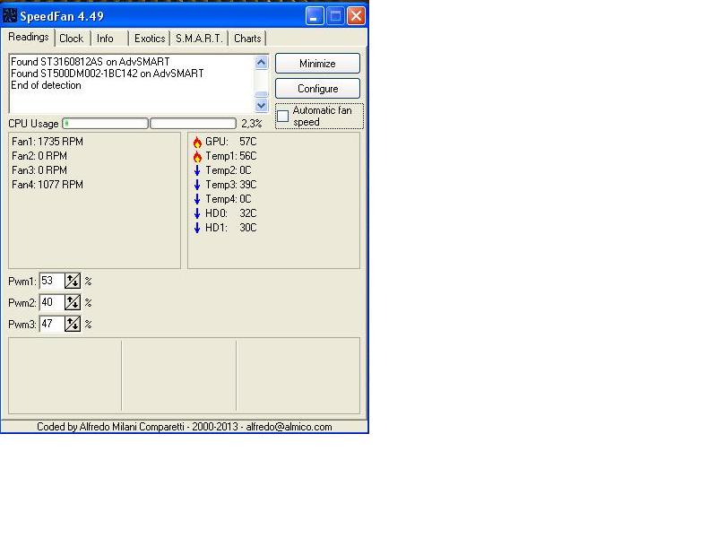Click the disabled maximize button in title bar
This screenshot has height=538, width=717.
pos(335,16)
